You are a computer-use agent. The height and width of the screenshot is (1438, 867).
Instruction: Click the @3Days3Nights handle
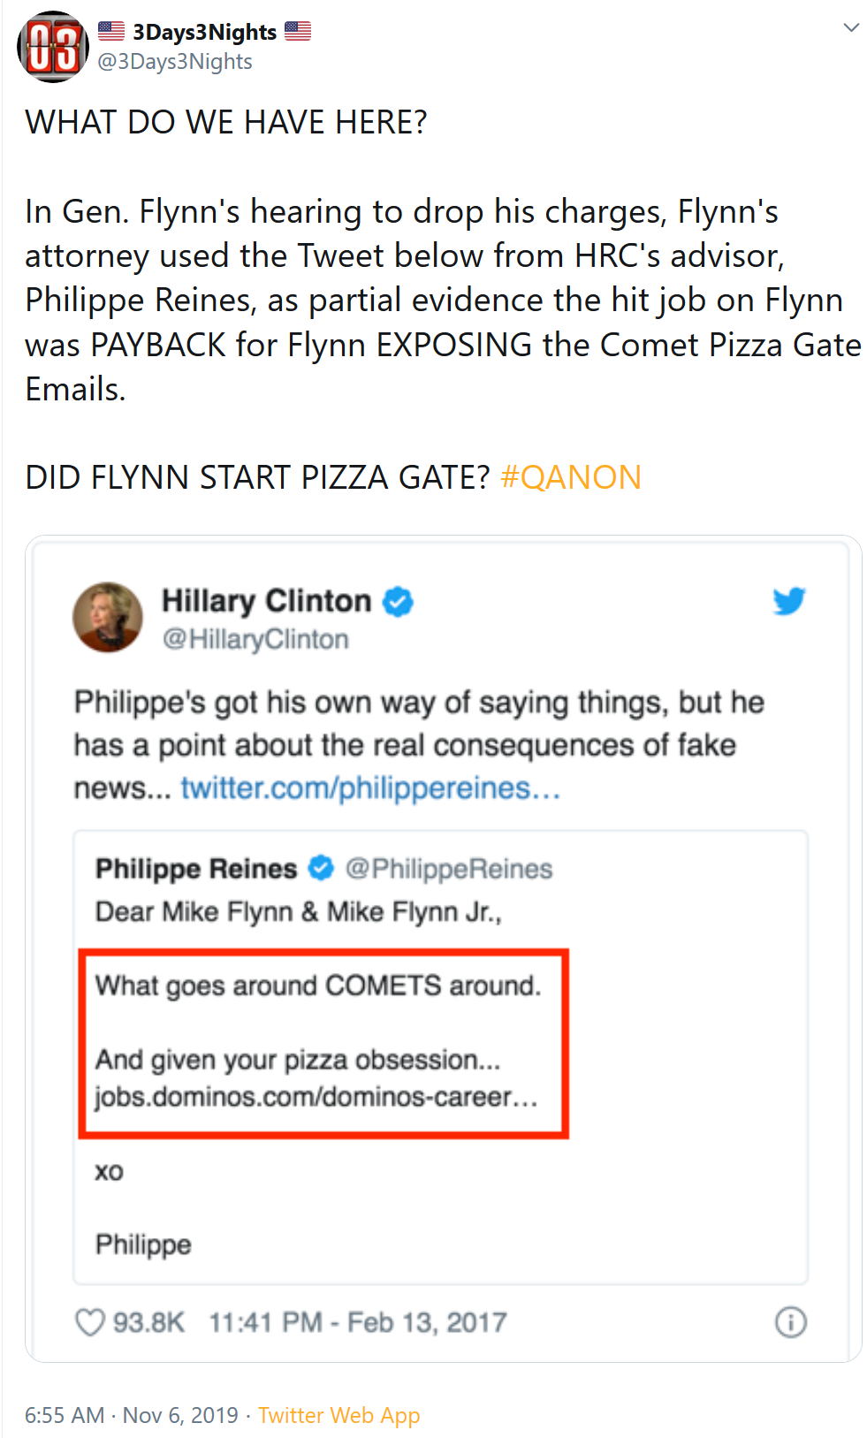click(175, 62)
